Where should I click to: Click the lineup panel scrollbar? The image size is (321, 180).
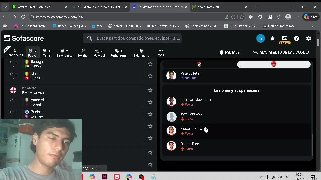point(312,145)
